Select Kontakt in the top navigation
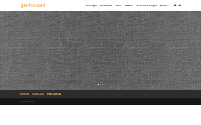The image size is (201, 125). [x=164, y=6]
